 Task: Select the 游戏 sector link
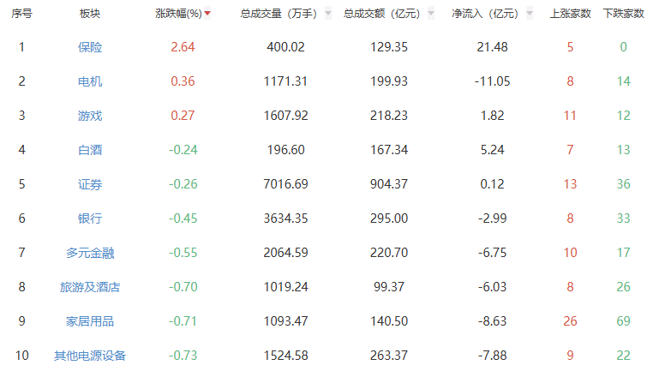click(x=90, y=116)
